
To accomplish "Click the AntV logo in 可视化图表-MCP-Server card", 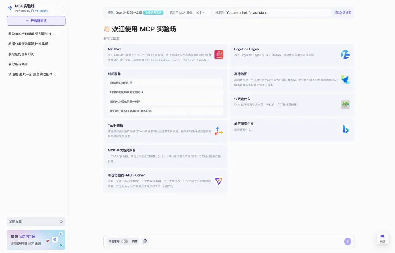I will (x=219, y=181).
